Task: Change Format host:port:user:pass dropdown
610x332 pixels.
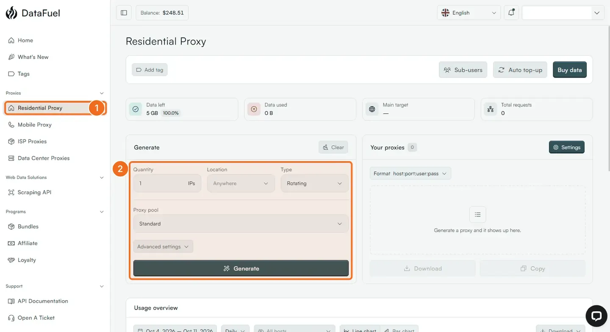Action: pos(410,173)
